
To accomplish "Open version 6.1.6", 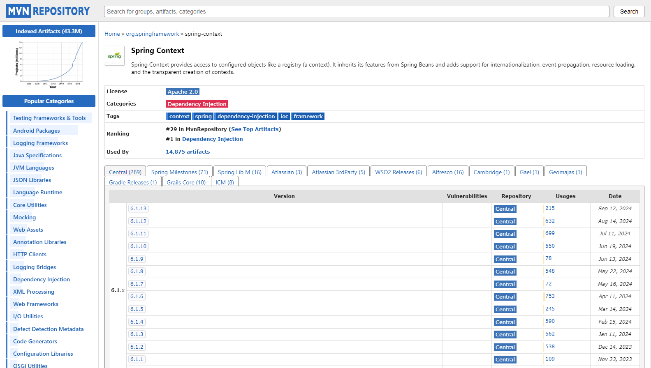I will tap(137, 297).
